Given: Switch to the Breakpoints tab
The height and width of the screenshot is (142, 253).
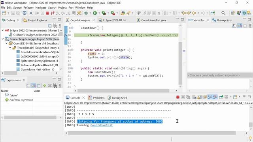Looking at the screenshot, I should [222, 20].
